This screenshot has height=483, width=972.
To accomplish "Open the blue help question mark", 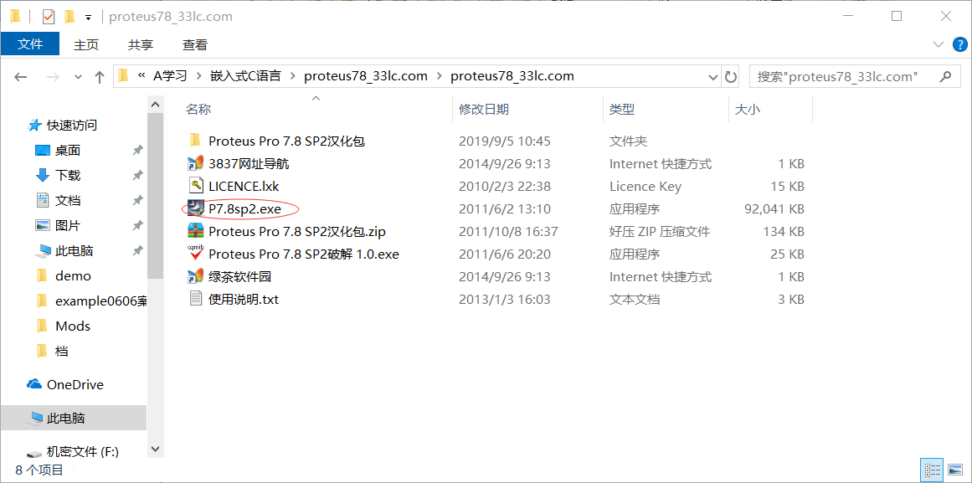I will pos(959,44).
